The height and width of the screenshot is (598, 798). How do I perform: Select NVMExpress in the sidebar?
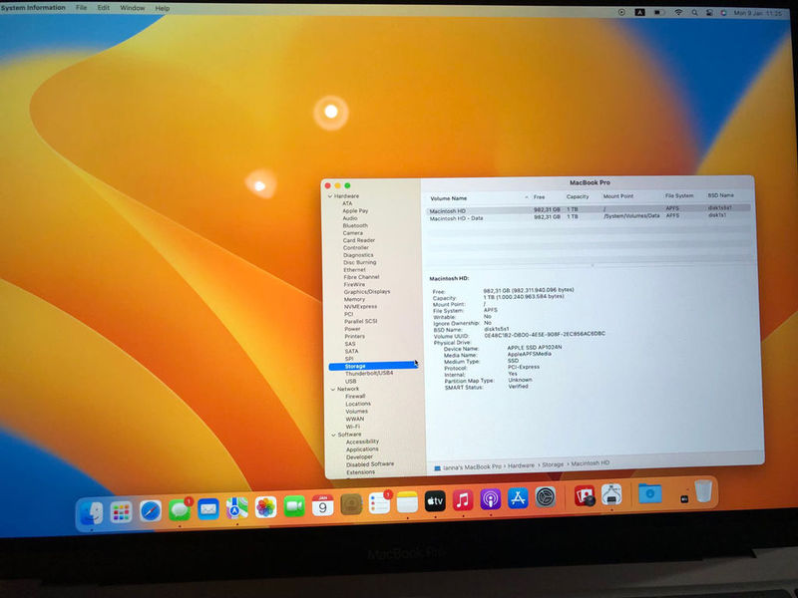click(360, 307)
